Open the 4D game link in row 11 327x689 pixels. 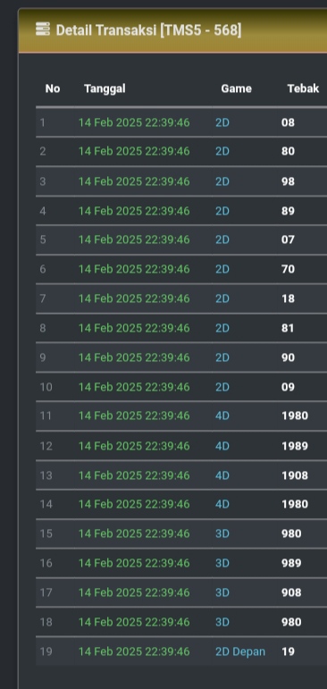pyautogui.click(x=222, y=416)
